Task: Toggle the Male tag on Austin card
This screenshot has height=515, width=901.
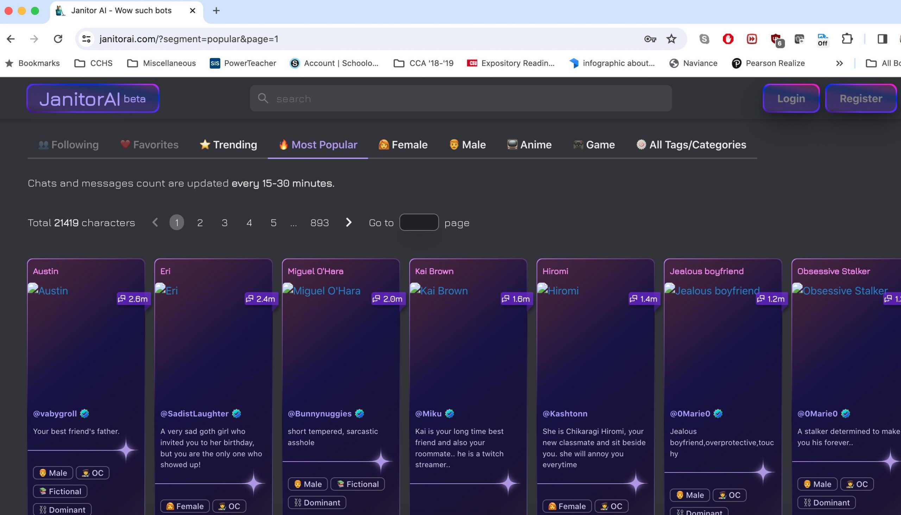Action: tap(53, 473)
